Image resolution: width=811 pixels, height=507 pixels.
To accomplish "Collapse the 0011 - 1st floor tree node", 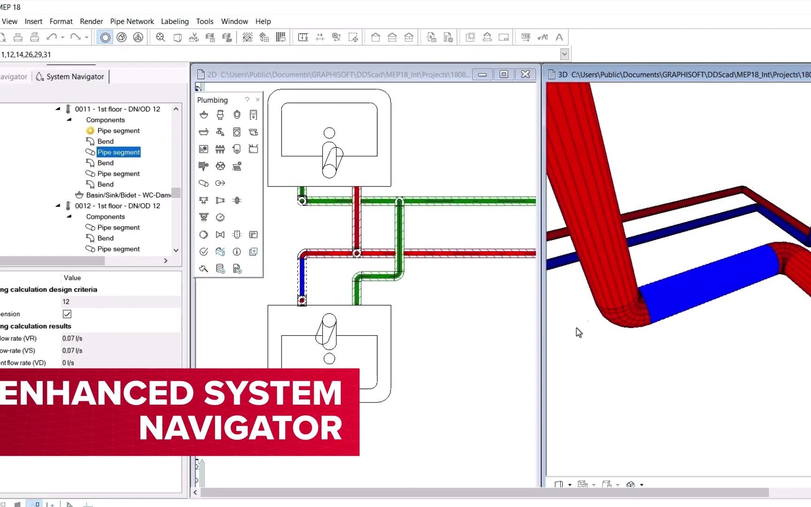I will (x=58, y=109).
